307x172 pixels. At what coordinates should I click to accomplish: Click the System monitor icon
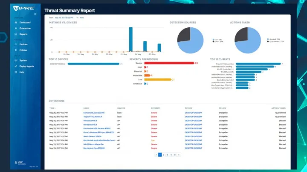[15, 60]
